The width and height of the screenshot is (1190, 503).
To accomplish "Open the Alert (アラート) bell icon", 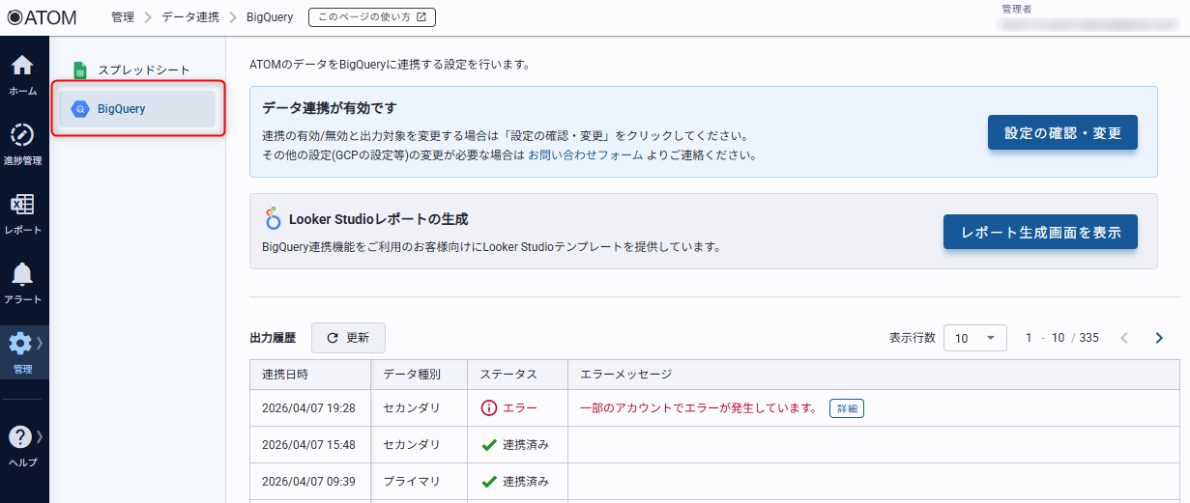I will click(x=23, y=282).
